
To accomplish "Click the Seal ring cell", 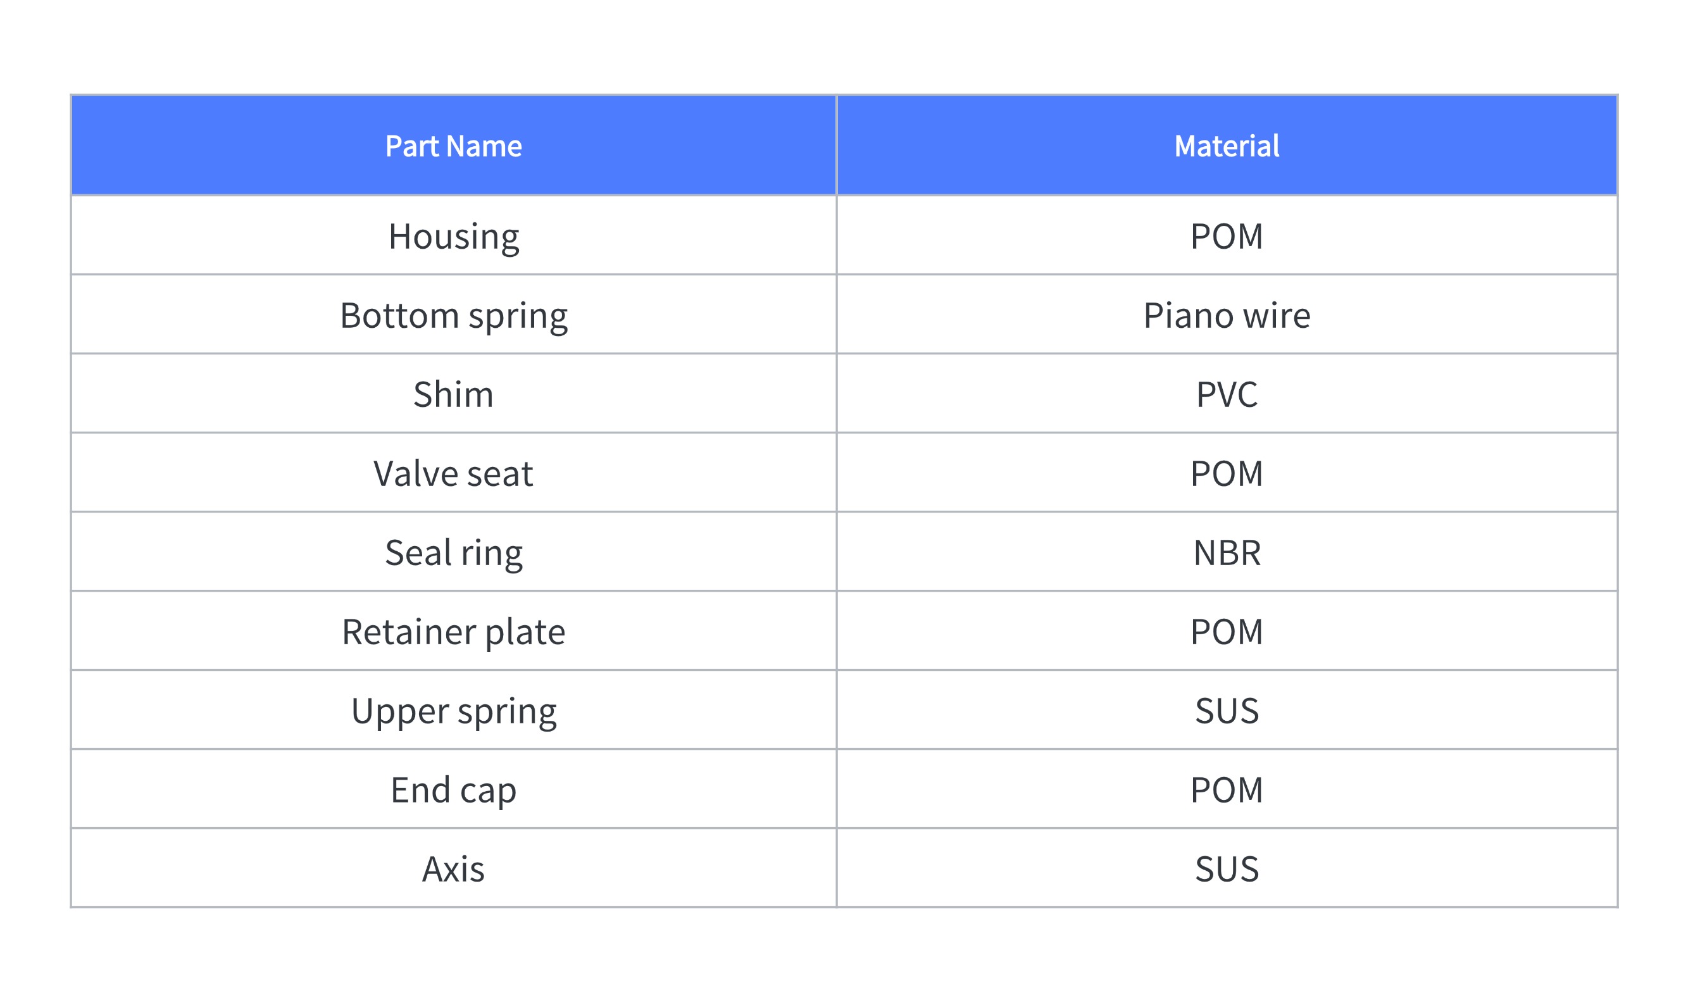I will click(x=454, y=552).
